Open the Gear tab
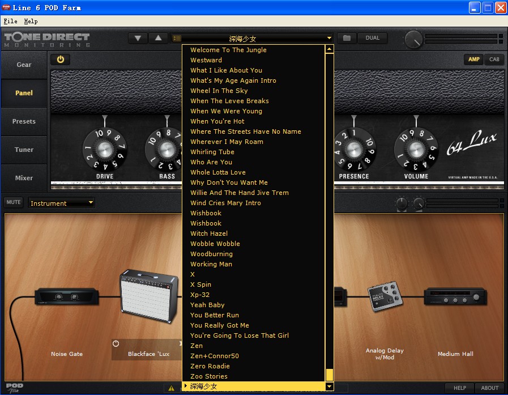Viewport: 508px width, 395px height. [24, 65]
